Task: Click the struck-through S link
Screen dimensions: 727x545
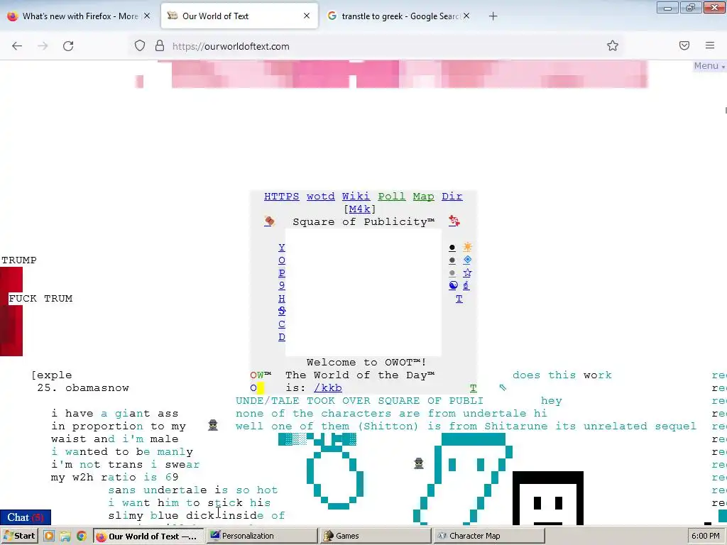Action: click(281, 311)
